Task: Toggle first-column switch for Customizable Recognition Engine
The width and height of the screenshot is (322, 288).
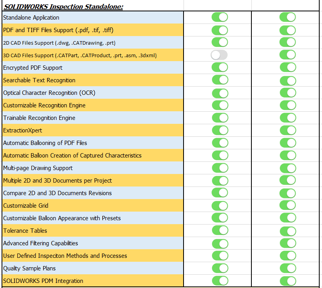Action: 220,105
